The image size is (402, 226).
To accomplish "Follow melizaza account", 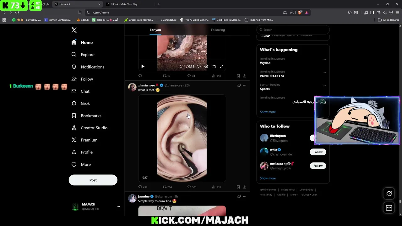I will tap(318, 166).
